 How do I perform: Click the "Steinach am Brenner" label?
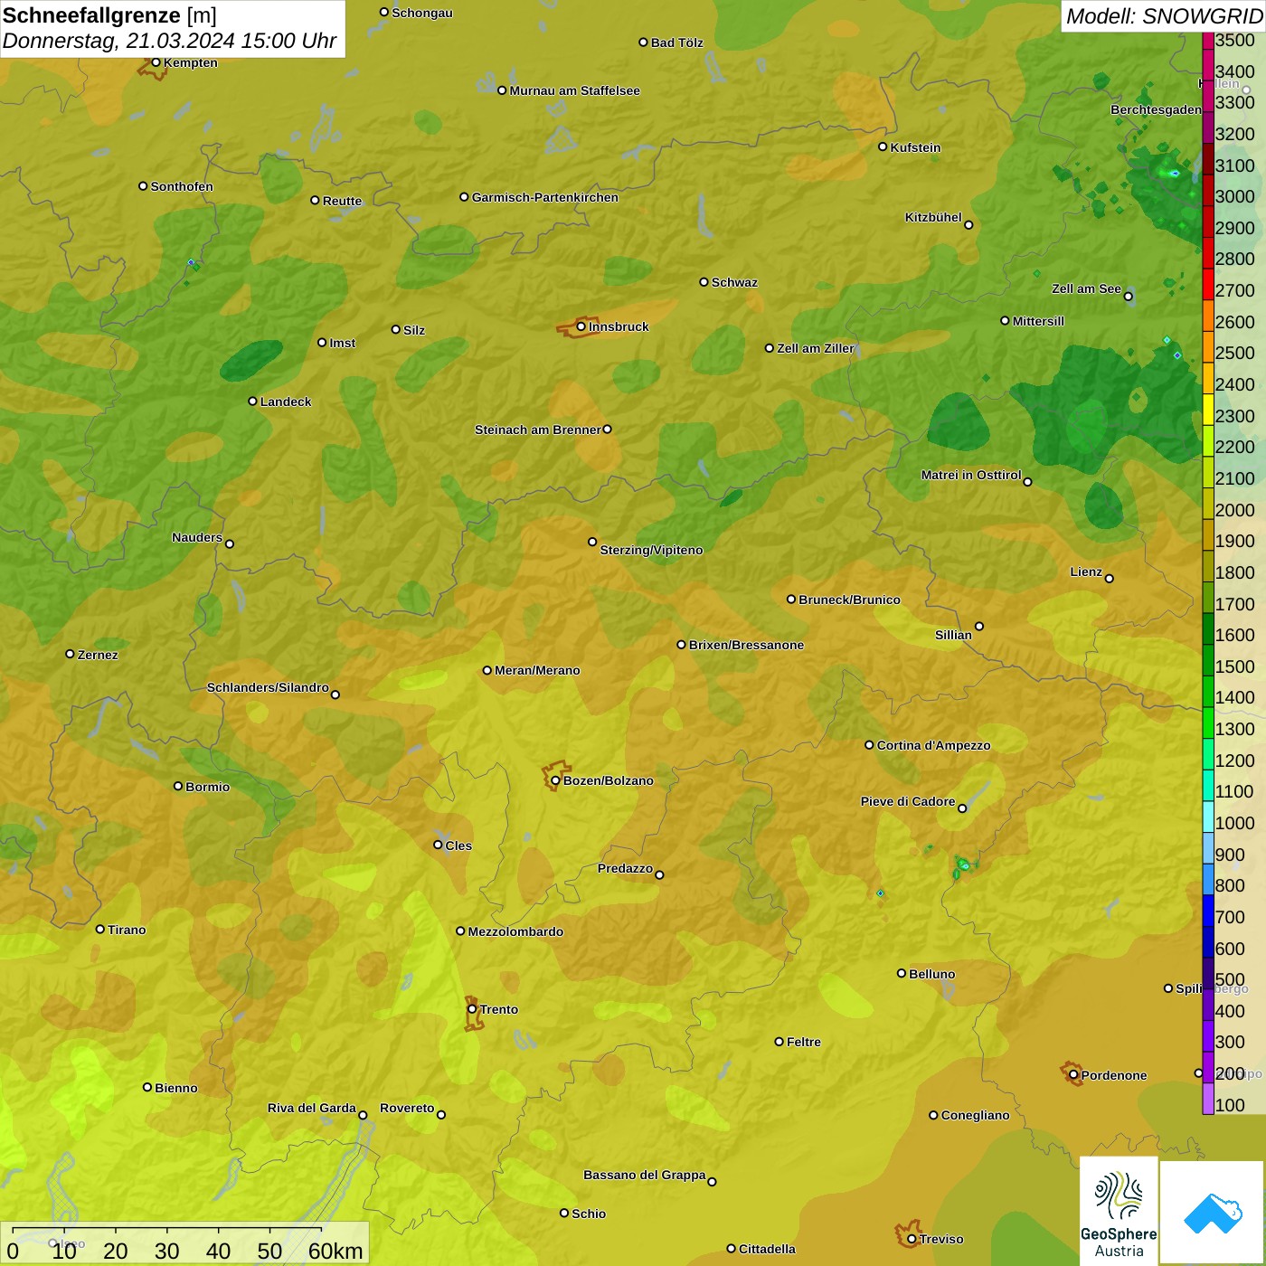(537, 430)
